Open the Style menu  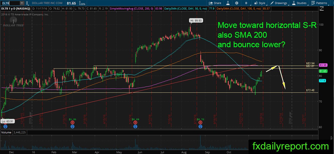coord(260,3)
